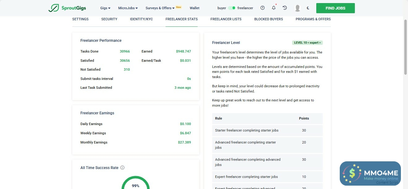Open the Identity/KYC tab

(141, 19)
